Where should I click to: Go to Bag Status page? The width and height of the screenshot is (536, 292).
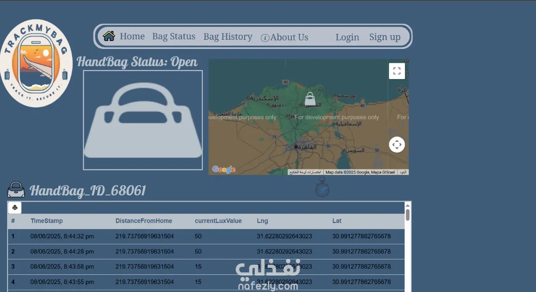[x=174, y=36]
